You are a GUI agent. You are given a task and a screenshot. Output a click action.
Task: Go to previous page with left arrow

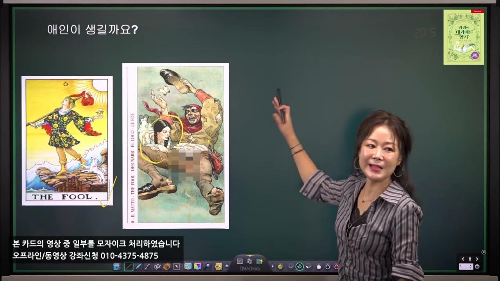point(463,259)
